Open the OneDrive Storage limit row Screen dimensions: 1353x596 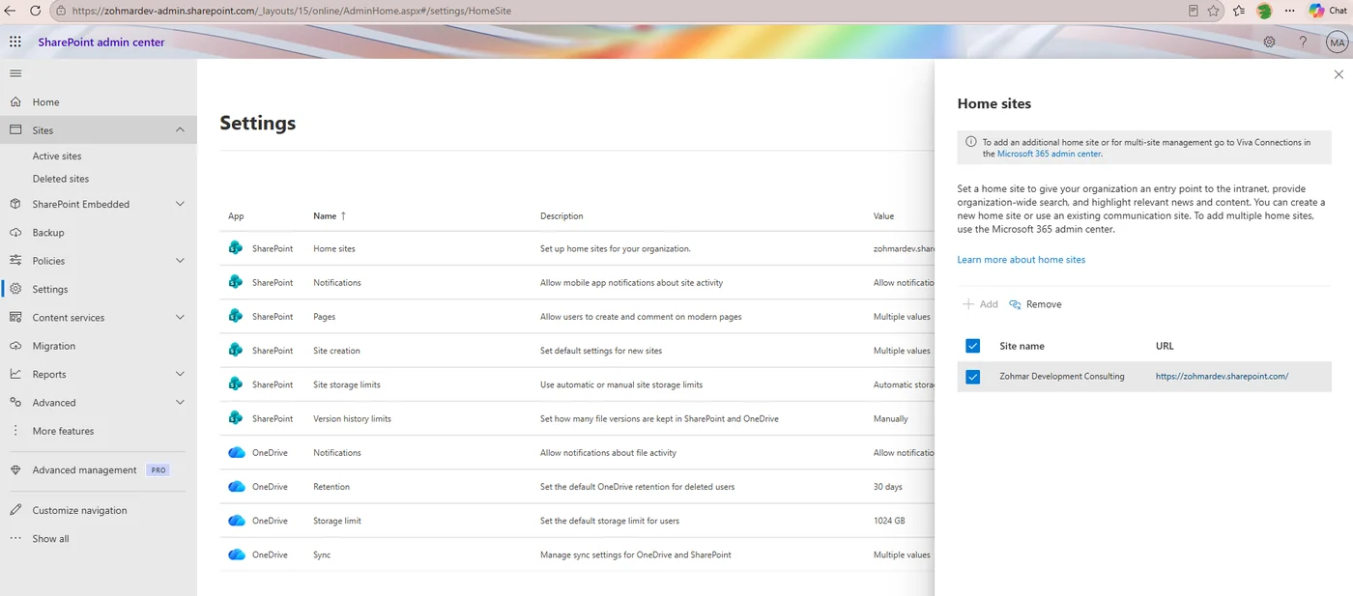577,521
